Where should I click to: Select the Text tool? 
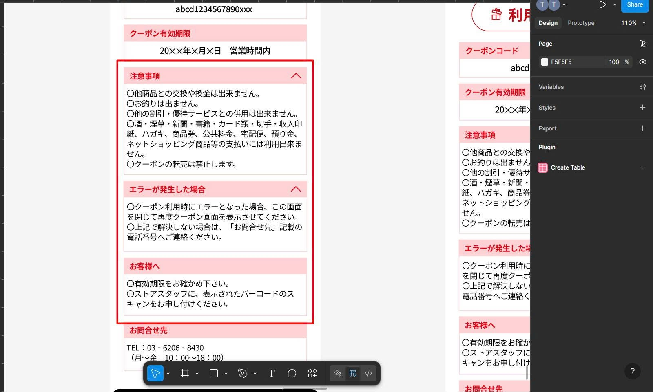[x=271, y=373]
